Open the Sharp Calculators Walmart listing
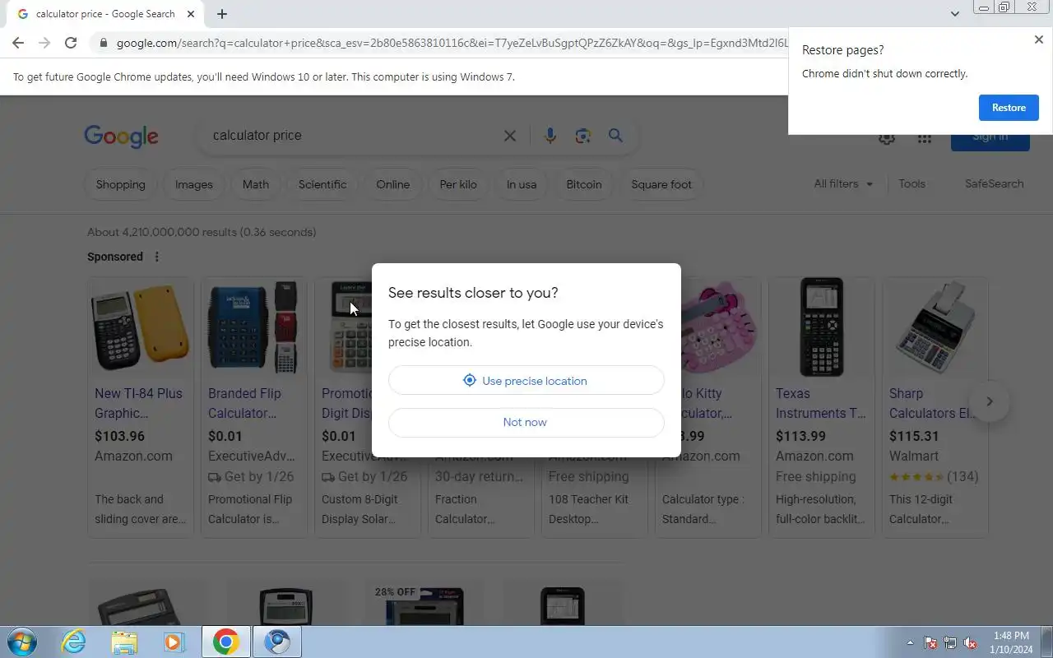 point(932,403)
